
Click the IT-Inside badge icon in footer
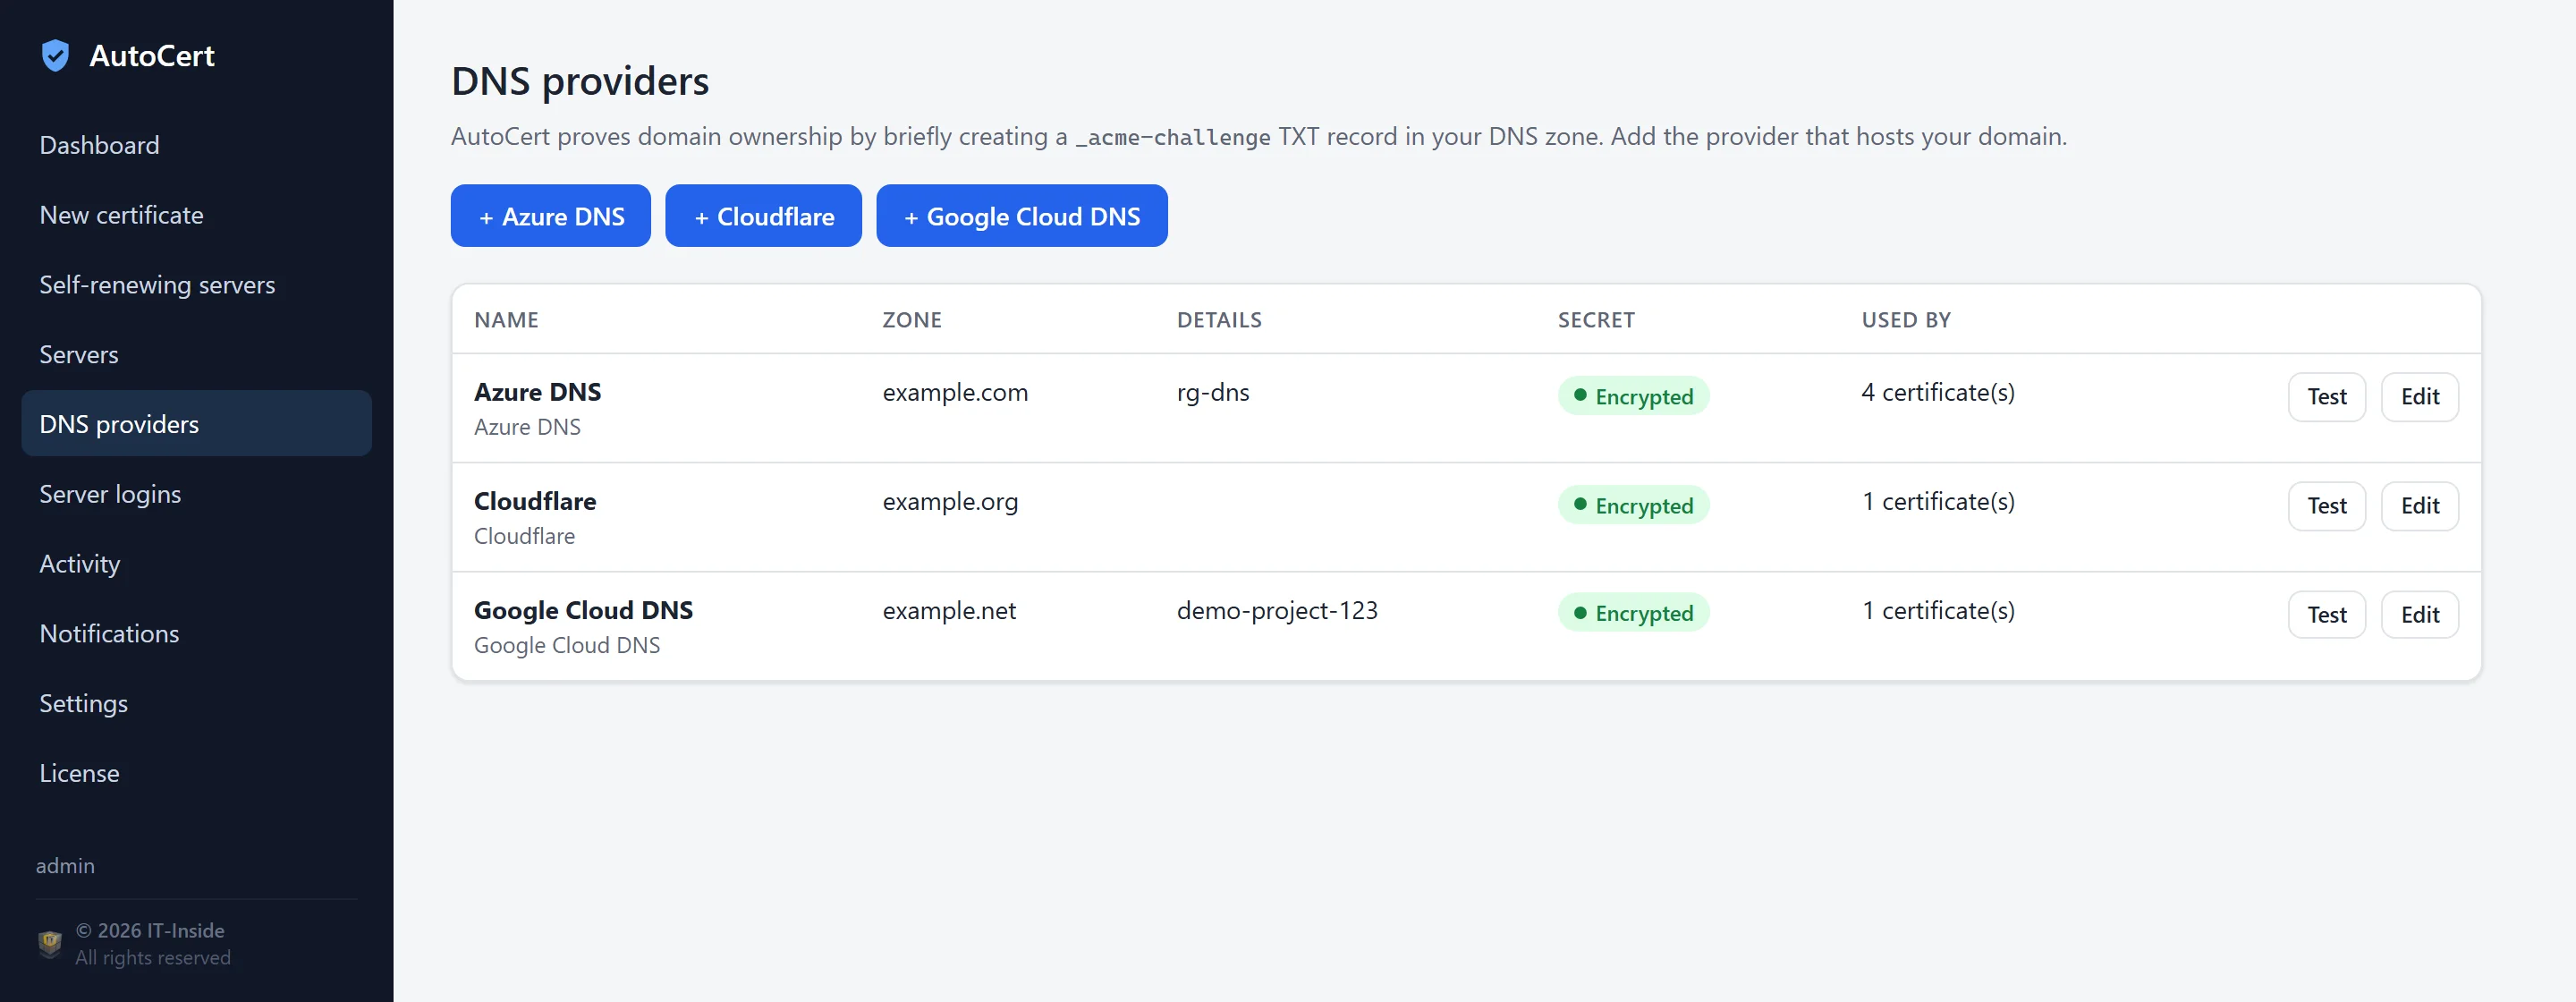click(50, 943)
